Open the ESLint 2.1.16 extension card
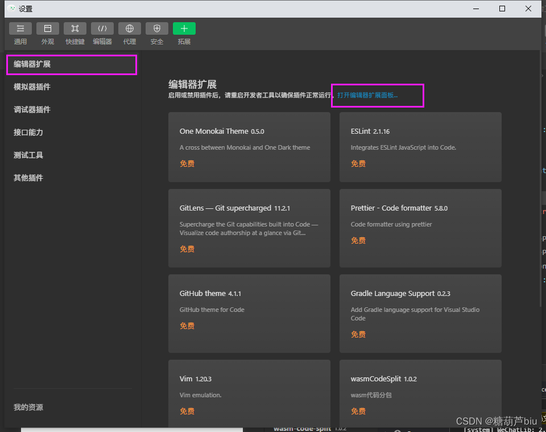The width and height of the screenshot is (546, 432). click(x=420, y=147)
